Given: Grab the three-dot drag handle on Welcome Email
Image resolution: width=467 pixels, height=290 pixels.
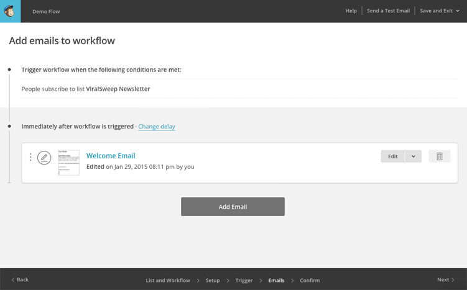Looking at the screenshot, I should 30,157.
